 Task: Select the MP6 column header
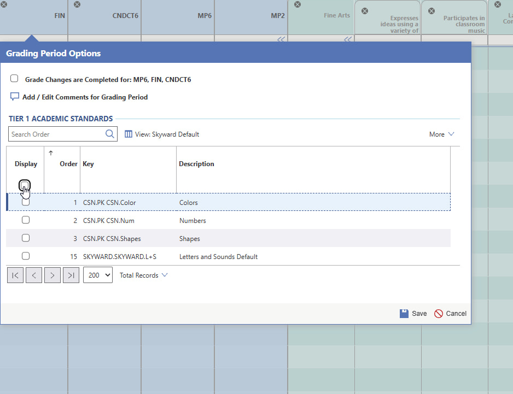click(205, 16)
